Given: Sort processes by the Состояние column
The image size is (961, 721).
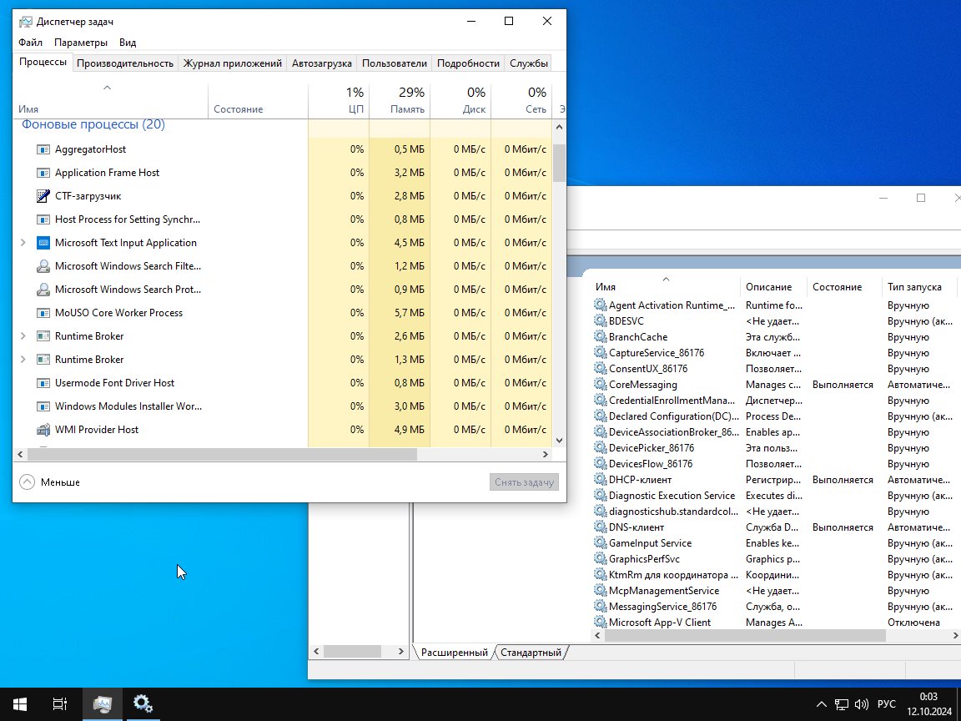Looking at the screenshot, I should (258, 100).
